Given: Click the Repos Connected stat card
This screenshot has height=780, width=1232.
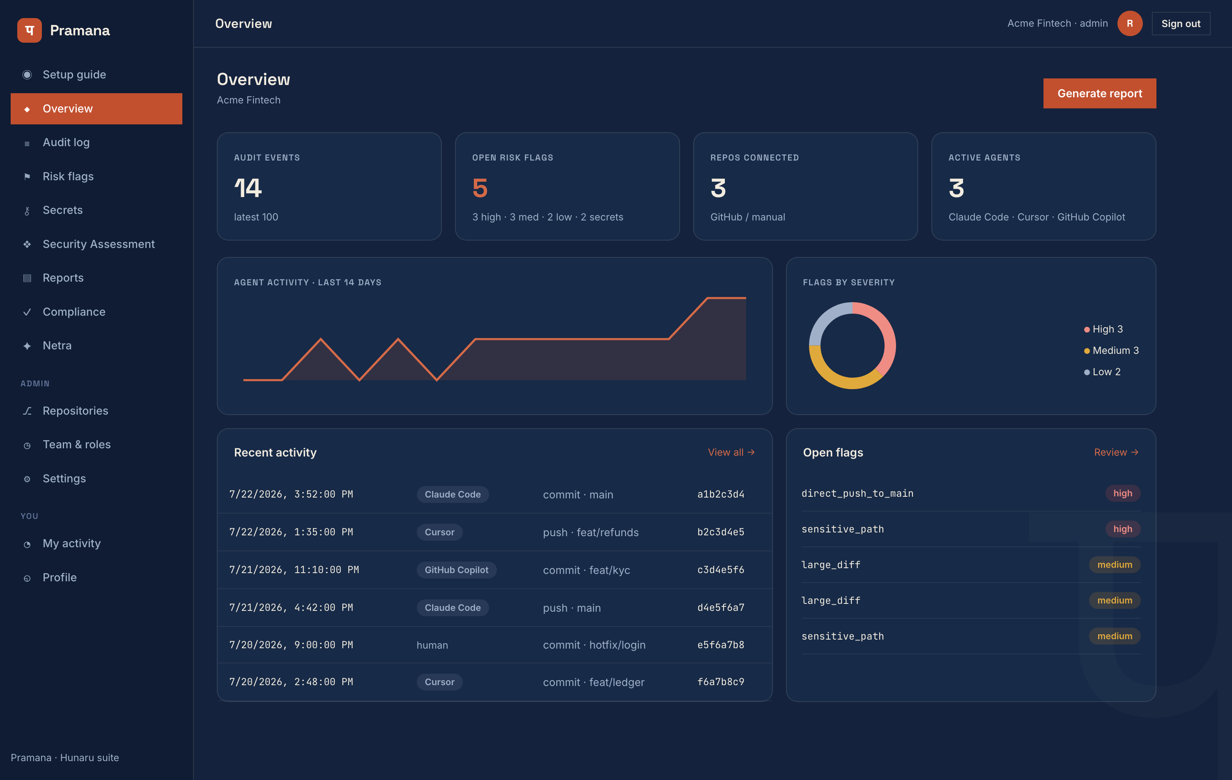Looking at the screenshot, I should point(805,186).
